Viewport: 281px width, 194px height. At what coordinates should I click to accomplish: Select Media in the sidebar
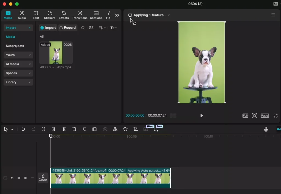[x=10, y=37]
